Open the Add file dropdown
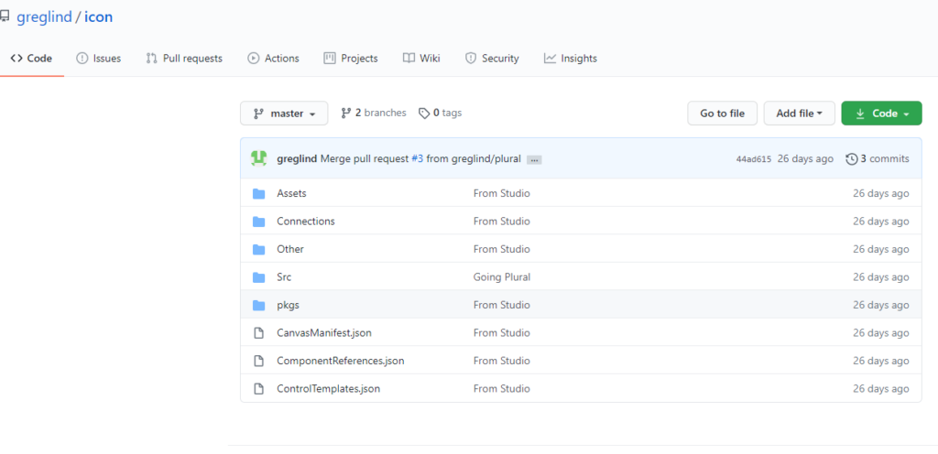This screenshot has width=938, height=454. 799,113
